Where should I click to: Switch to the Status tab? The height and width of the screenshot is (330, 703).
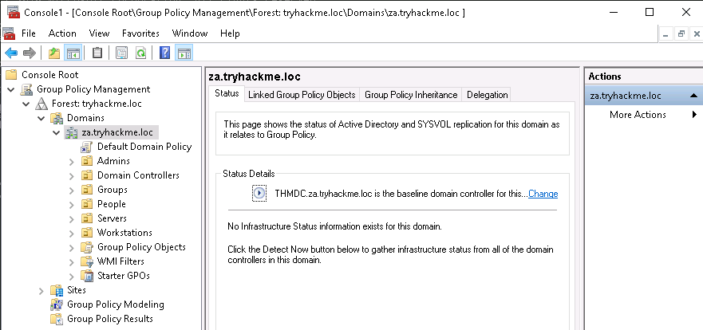[x=227, y=94]
